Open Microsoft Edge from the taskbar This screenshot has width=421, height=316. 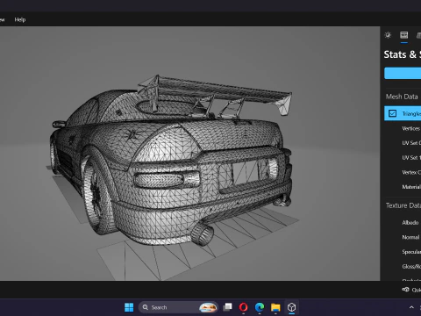260,307
